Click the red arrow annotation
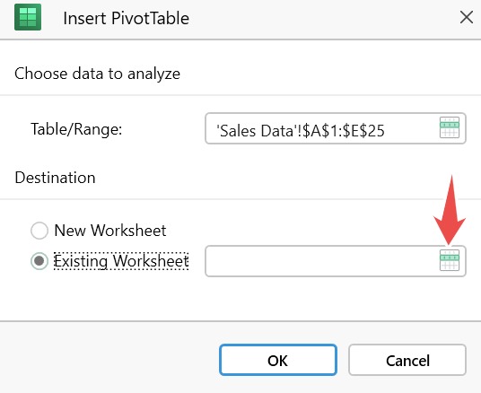The height and width of the screenshot is (393, 481). pos(450,210)
